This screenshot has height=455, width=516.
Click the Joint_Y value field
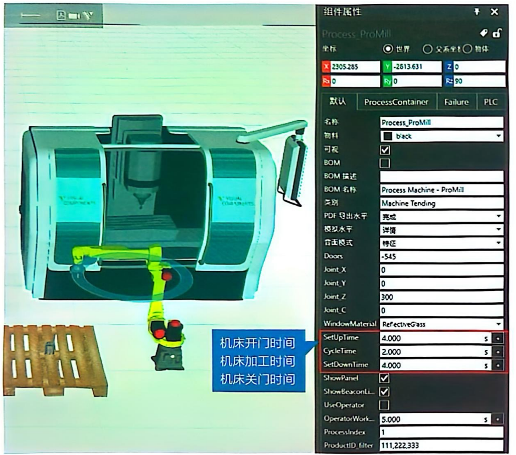tap(441, 283)
